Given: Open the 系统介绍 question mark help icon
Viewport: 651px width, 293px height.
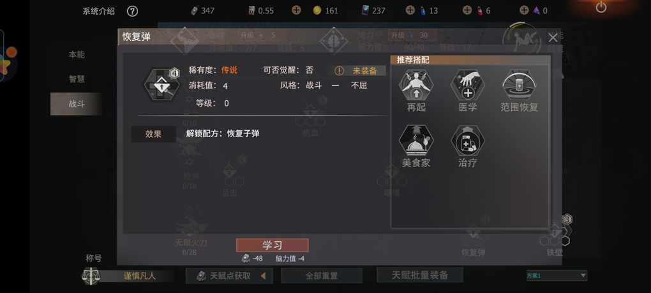Looking at the screenshot, I should pyautogui.click(x=132, y=11).
